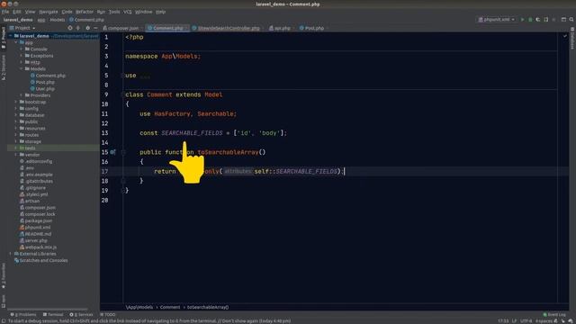The width and height of the screenshot is (576, 324).
Task: Open the Event Log
Action: [554, 314]
